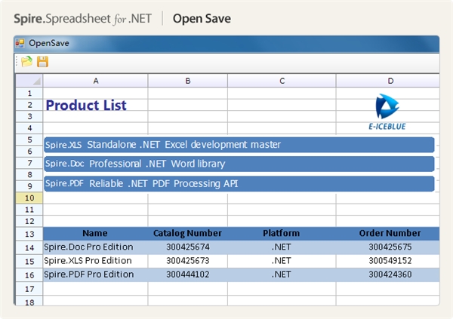Click .NET platform cell for Spire.Doc
This screenshot has height=319, width=453.
click(x=282, y=247)
